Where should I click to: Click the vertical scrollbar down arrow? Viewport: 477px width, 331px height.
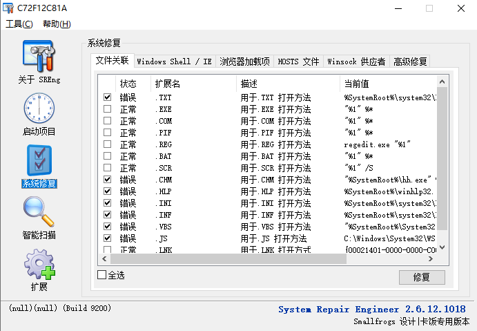pos(443,247)
